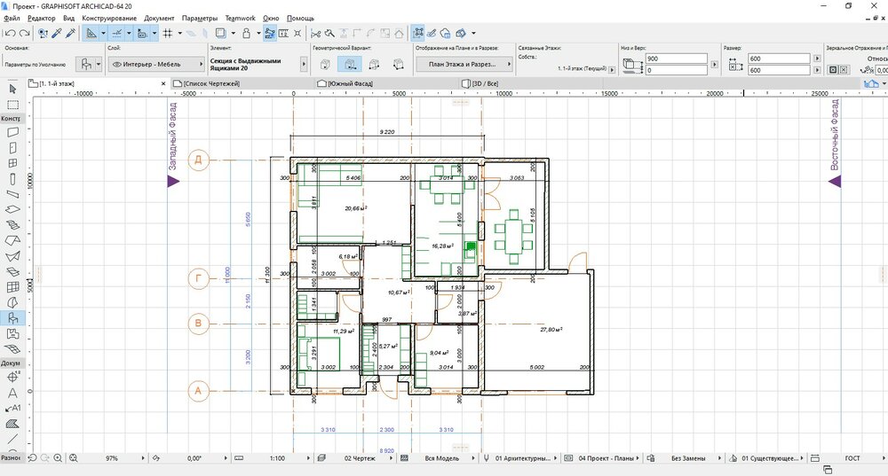Select the Marquee tool in the toolbox
Image resolution: width=888 pixels, height=476 pixels.
12,105
